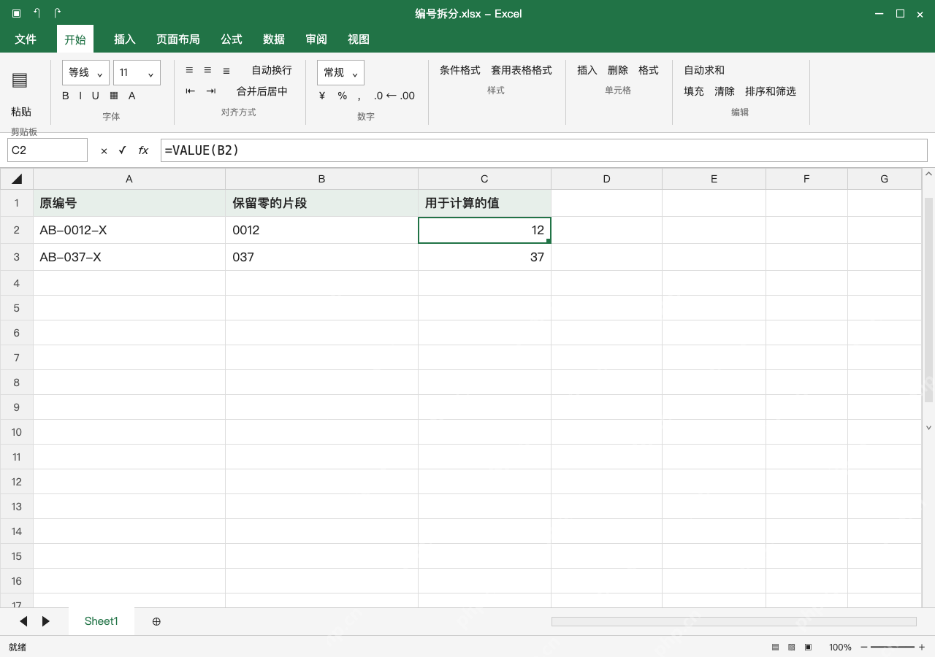The width and height of the screenshot is (935, 657).
Task: Undo the last action
Action: (37, 13)
